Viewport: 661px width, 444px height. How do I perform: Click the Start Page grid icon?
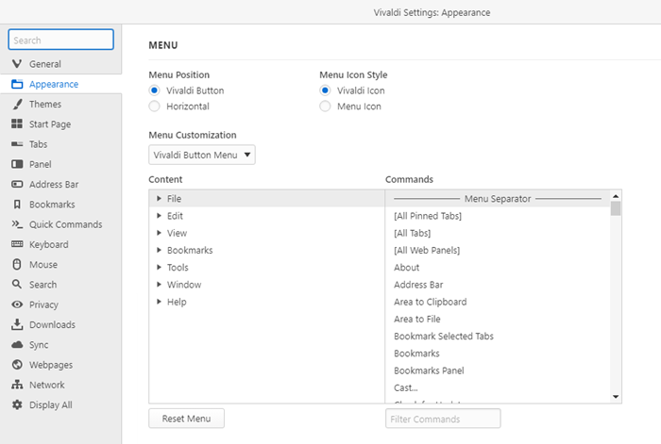pyautogui.click(x=17, y=123)
